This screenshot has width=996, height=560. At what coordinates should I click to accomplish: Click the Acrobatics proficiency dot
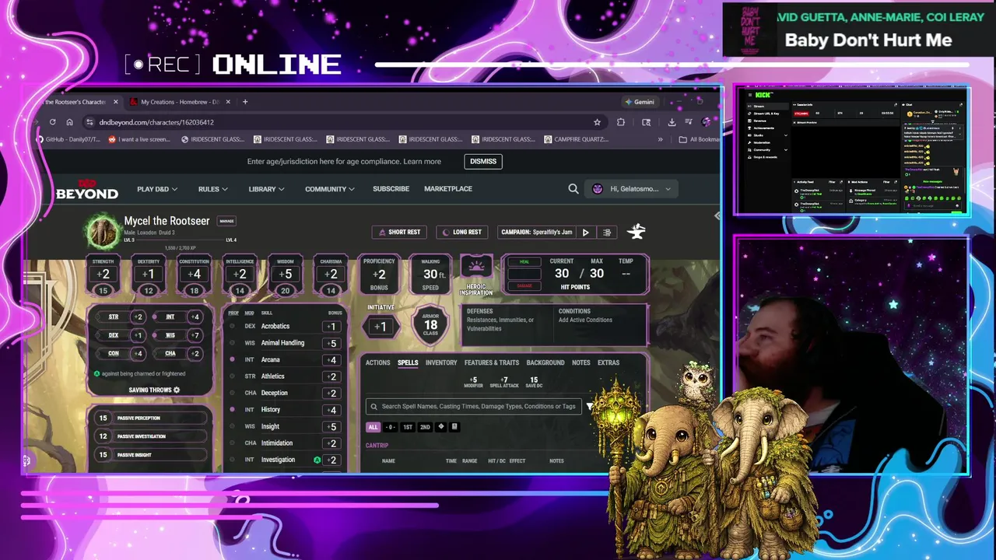(x=232, y=326)
